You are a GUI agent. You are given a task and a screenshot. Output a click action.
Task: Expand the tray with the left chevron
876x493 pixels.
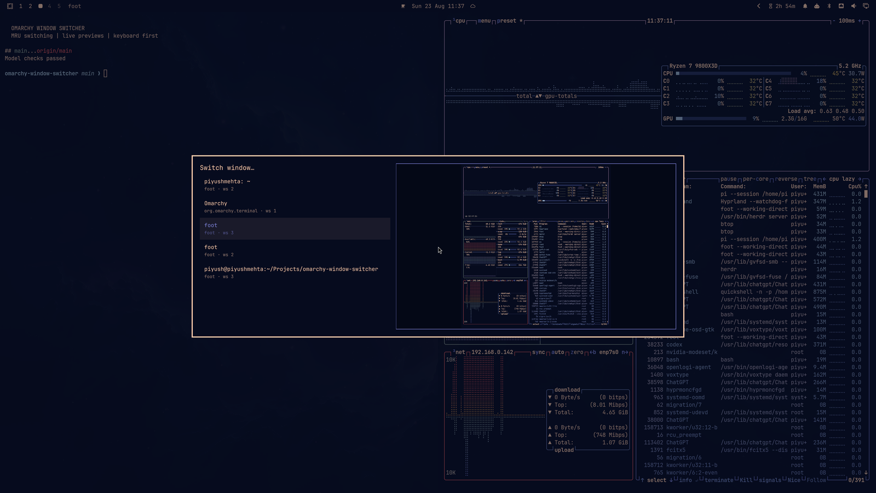[x=759, y=6]
